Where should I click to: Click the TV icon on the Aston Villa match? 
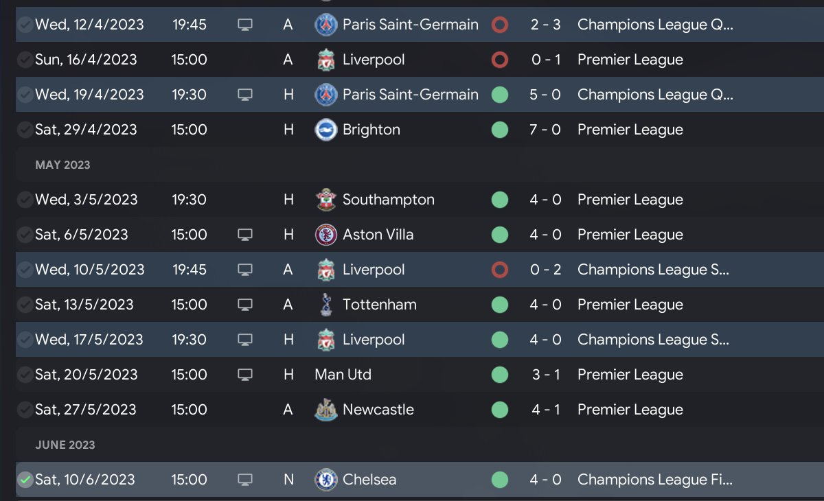pos(245,235)
